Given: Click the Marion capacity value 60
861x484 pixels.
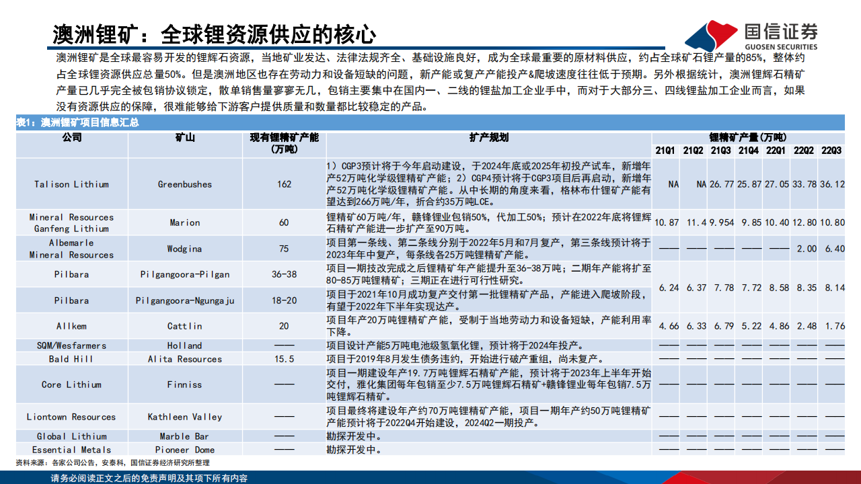Looking at the screenshot, I should click(x=284, y=223).
